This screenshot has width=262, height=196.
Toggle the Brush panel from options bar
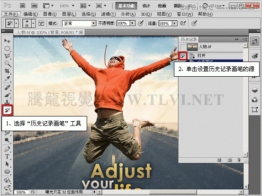[41, 23]
